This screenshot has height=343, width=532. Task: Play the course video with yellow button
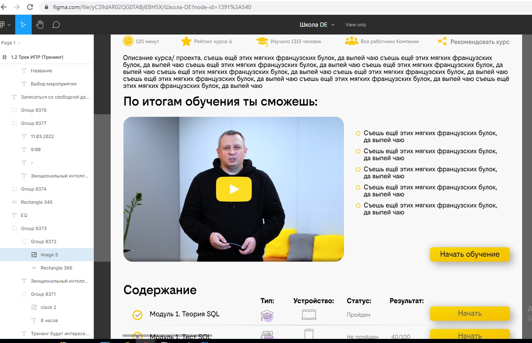234,189
